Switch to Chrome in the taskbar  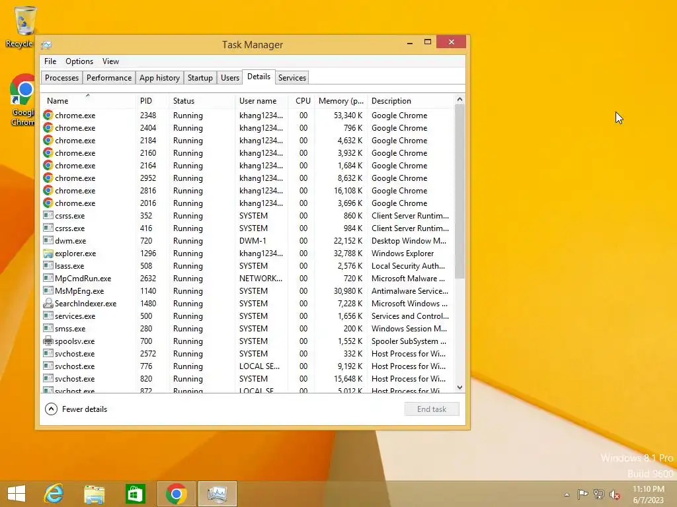click(176, 494)
